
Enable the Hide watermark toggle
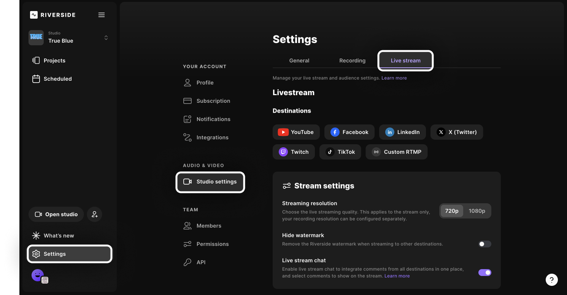click(484, 244)
